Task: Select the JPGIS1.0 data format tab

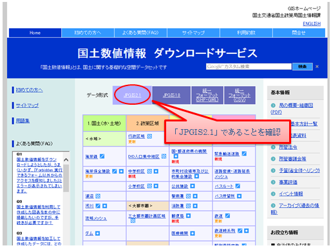Action: pyautogui.click(x=171, y=95)
